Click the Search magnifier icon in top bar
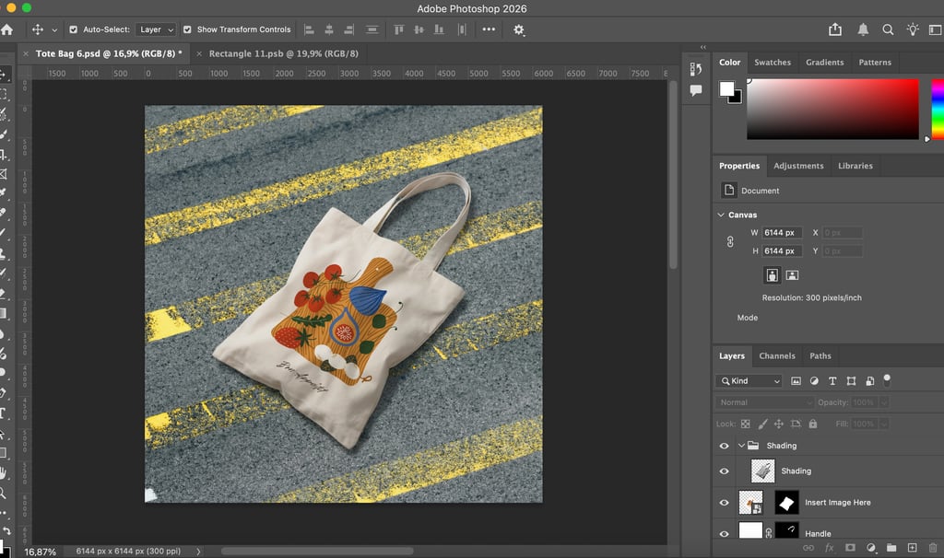Screen dimensions: 944x558 [x=888, y=29]
